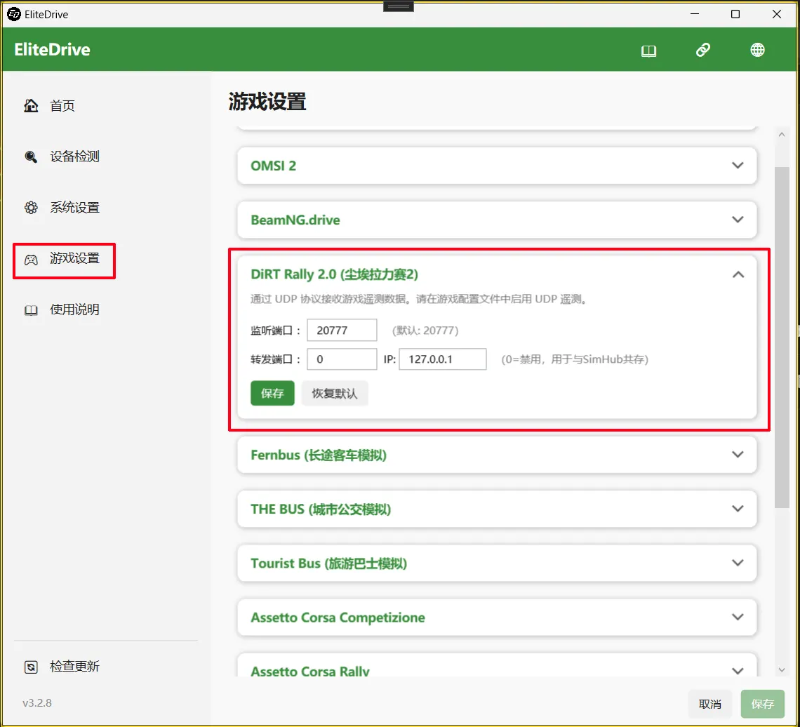Viewport: 800px width, 727px height.
Task: Click the link chain icon in header
Action: pyautogui.click(x=703, y=50)
